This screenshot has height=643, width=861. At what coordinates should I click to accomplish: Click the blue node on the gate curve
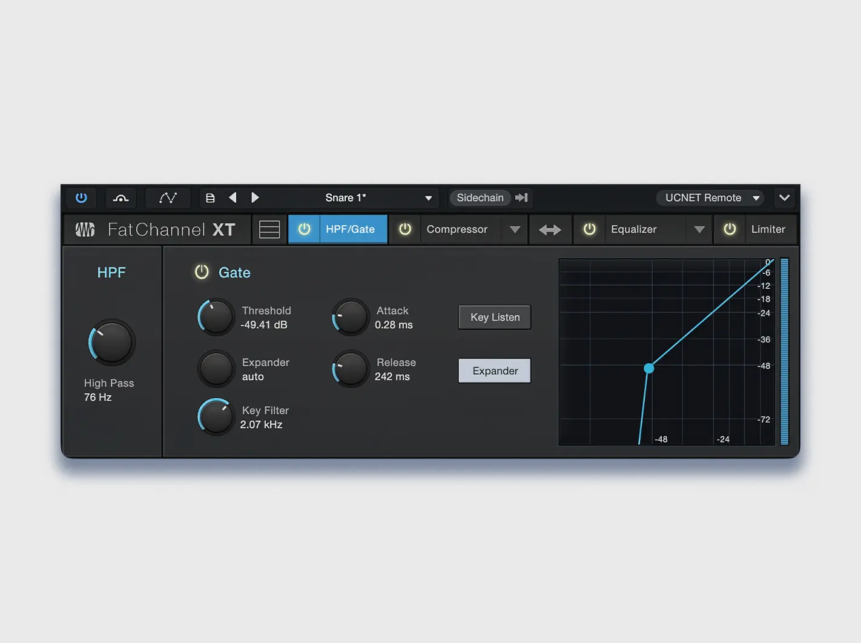(x=648, y=368)
